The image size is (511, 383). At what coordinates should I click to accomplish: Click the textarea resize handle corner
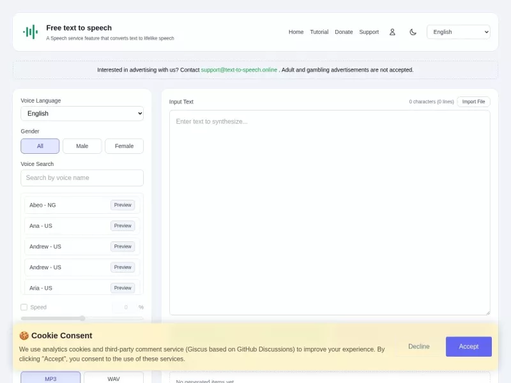click(487, 313)
